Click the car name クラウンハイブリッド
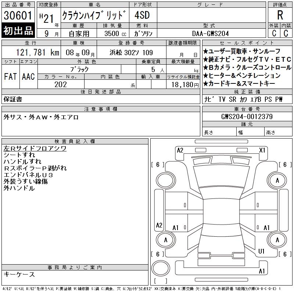The width and height of the screenshot is (294, 294). tap(94, 15)
